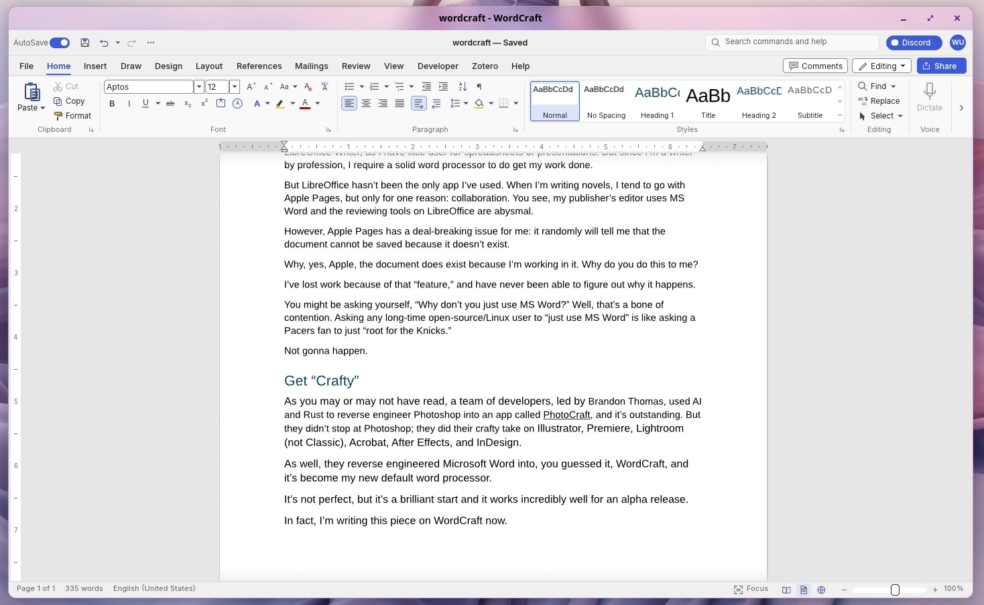Click the Share button
Viewport: 984px width, 605px height.
coord(941,66)
